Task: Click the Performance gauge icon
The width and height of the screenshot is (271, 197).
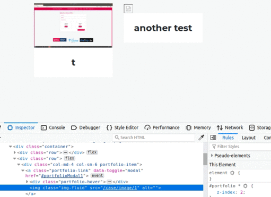Action: click(147, 127)
